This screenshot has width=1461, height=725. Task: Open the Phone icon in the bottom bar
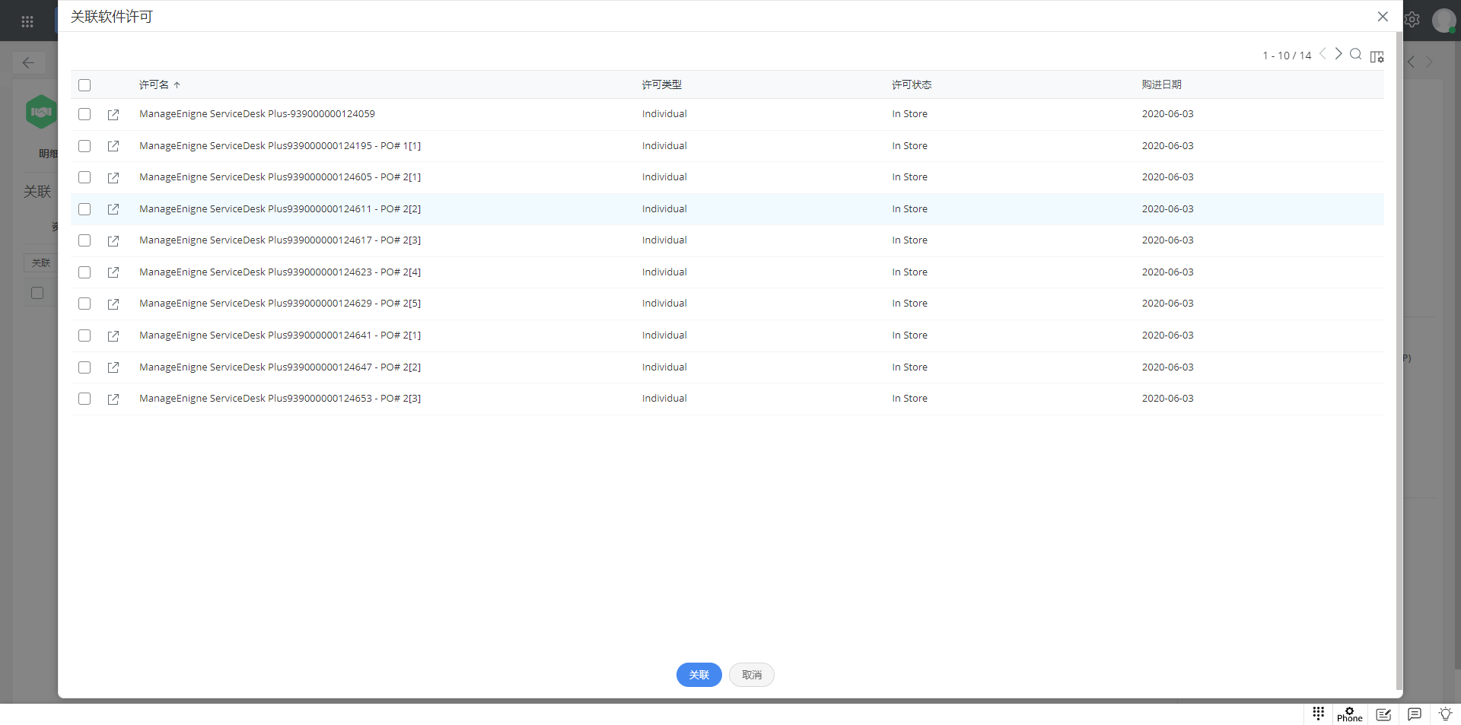(1350, 714)
